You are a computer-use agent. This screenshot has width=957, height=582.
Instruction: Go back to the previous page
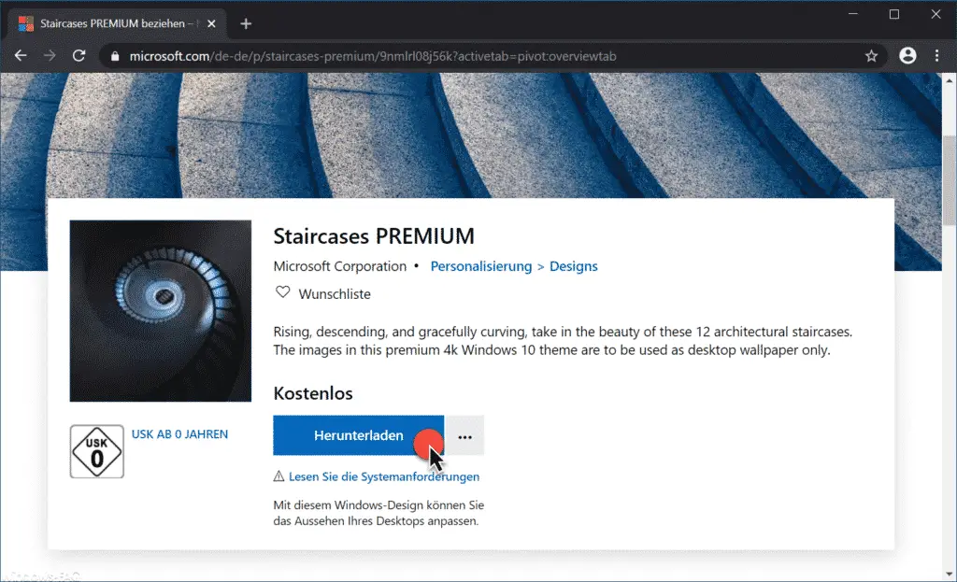(21, 56)
